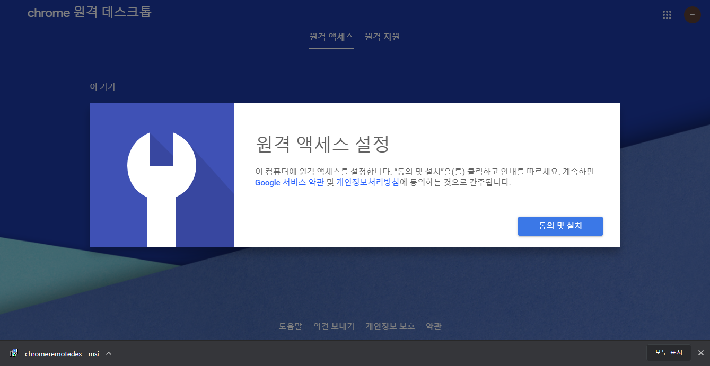Click the 동의 및 설치 button
The image size is (710, 366).
coord(560,226)
